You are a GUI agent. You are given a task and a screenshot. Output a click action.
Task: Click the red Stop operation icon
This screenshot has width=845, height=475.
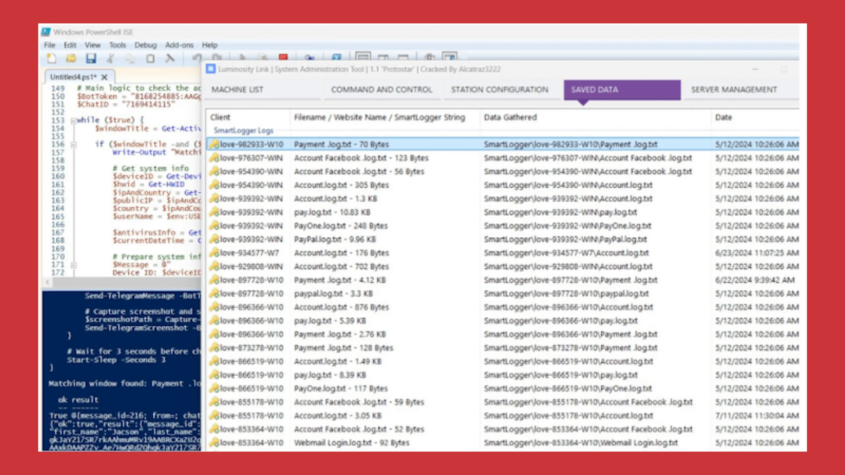click(283, 57)
